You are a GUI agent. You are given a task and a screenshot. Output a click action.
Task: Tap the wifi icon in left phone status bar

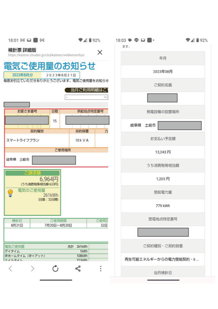(80, 40)
